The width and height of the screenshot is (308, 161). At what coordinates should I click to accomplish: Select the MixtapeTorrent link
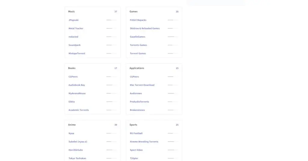(x=77, y=54)
